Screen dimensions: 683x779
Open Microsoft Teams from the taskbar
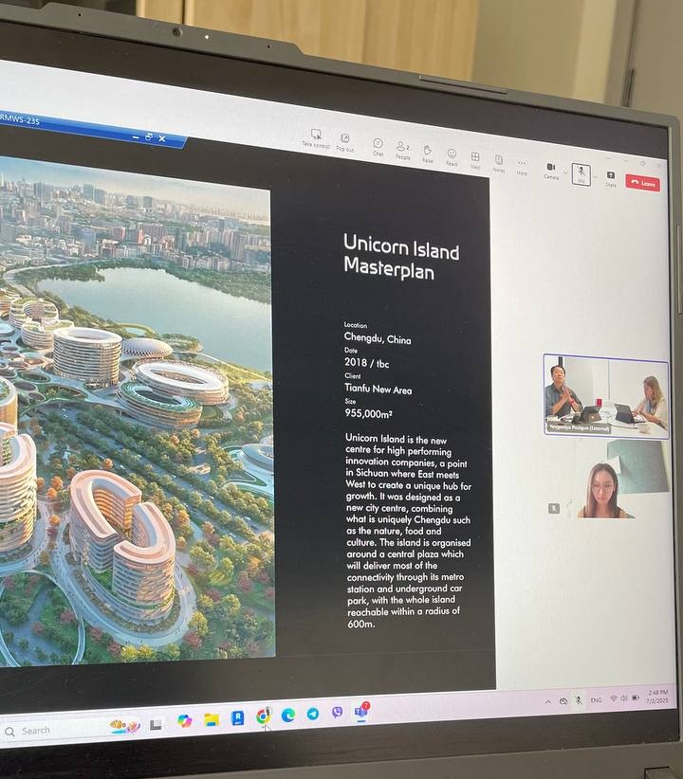pos(360,711)
